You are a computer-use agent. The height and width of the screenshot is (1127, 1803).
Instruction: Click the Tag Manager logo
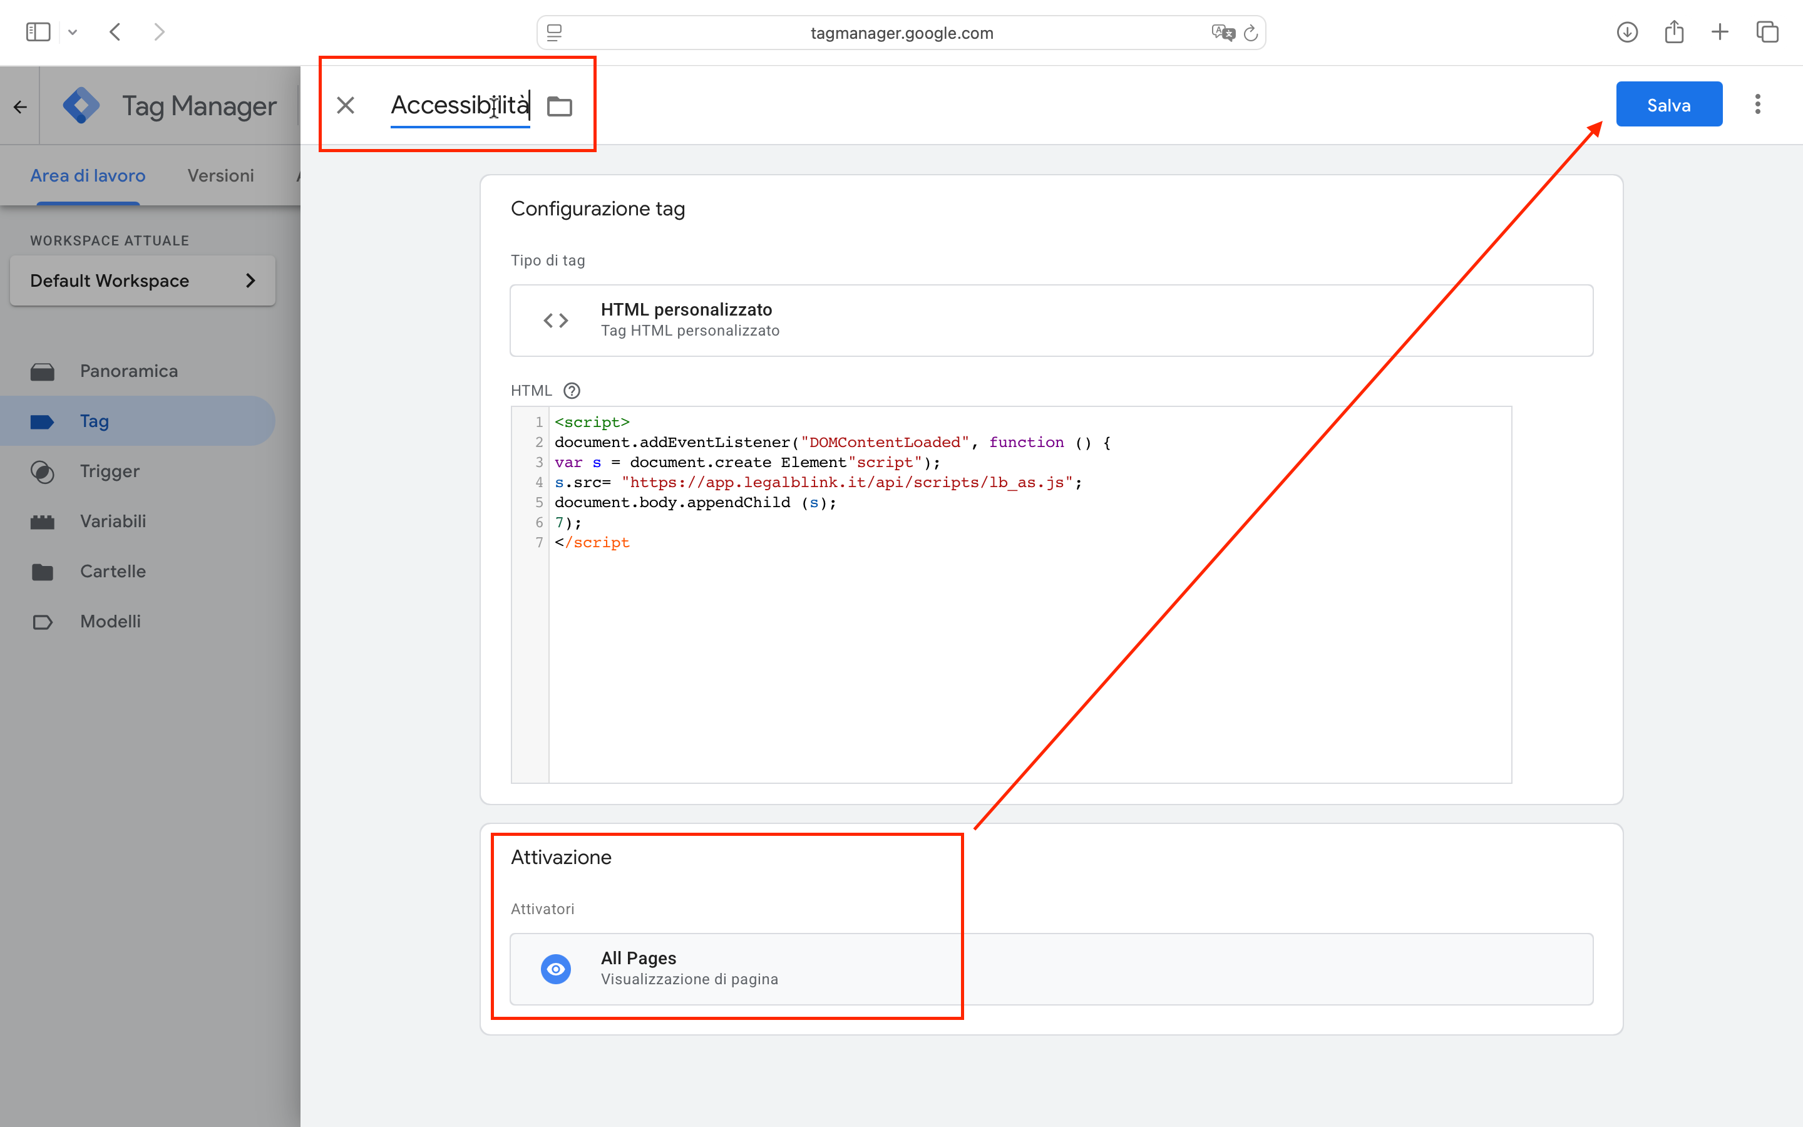click(x=81, y=106)
